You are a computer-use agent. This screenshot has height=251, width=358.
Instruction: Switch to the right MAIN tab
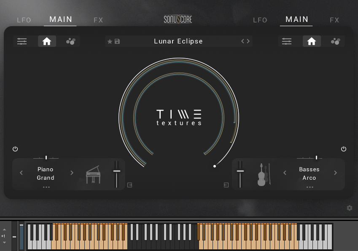(297, 19)
